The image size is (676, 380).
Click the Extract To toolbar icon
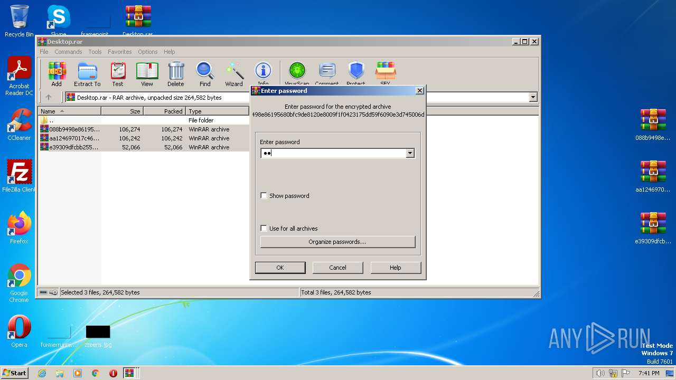pos(87,74)
